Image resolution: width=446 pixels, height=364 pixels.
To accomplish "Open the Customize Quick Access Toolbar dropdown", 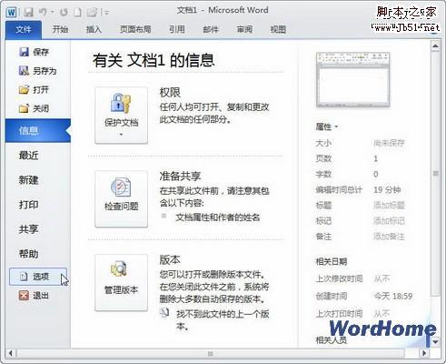I will (x=106, y=13).
